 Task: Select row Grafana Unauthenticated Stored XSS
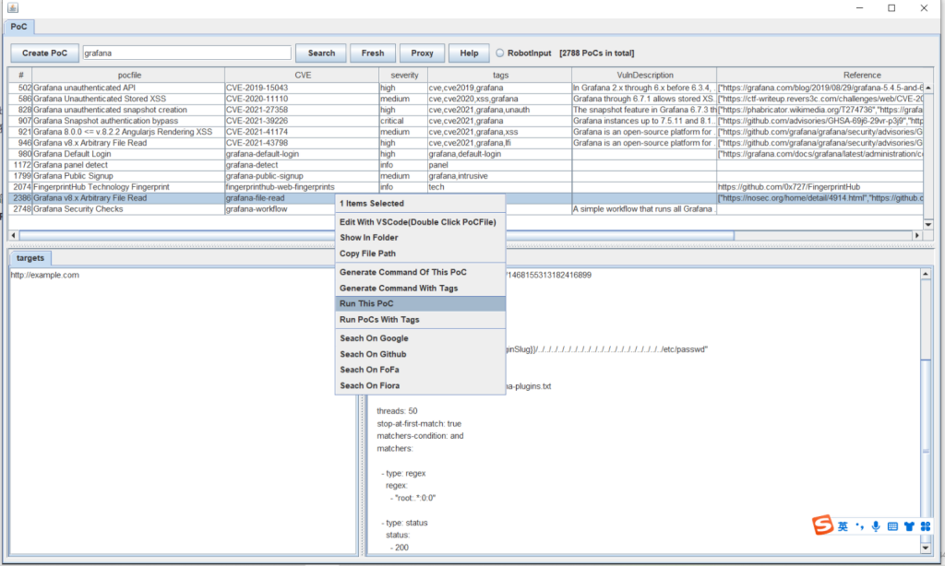(x=466, y=99)
